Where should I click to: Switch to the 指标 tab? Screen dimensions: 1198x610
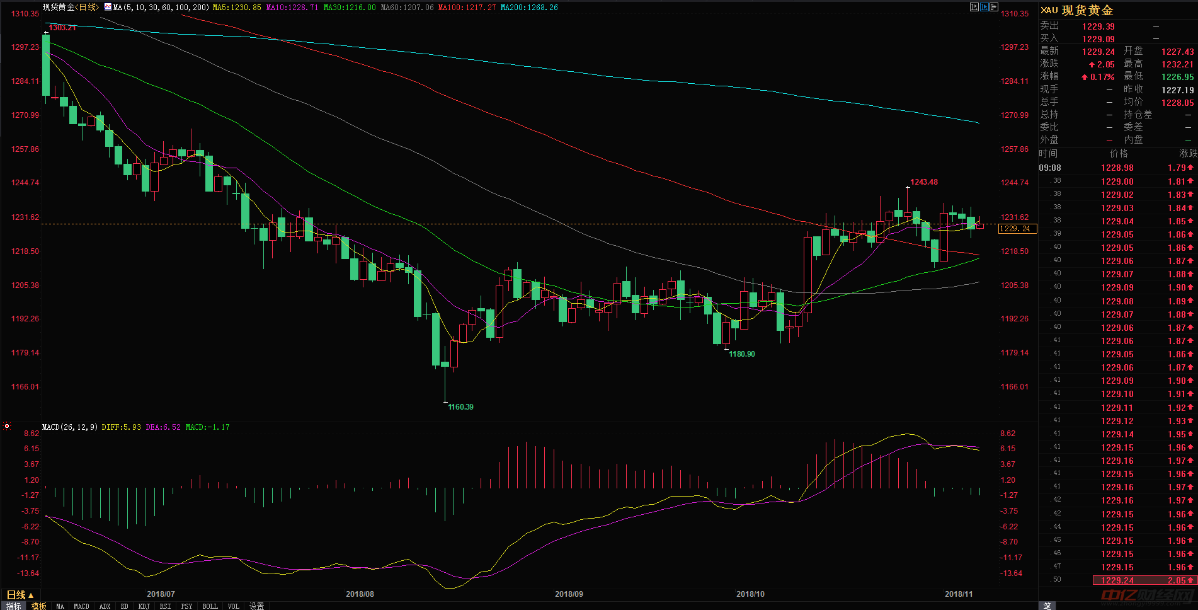click(x=13, y=606)
